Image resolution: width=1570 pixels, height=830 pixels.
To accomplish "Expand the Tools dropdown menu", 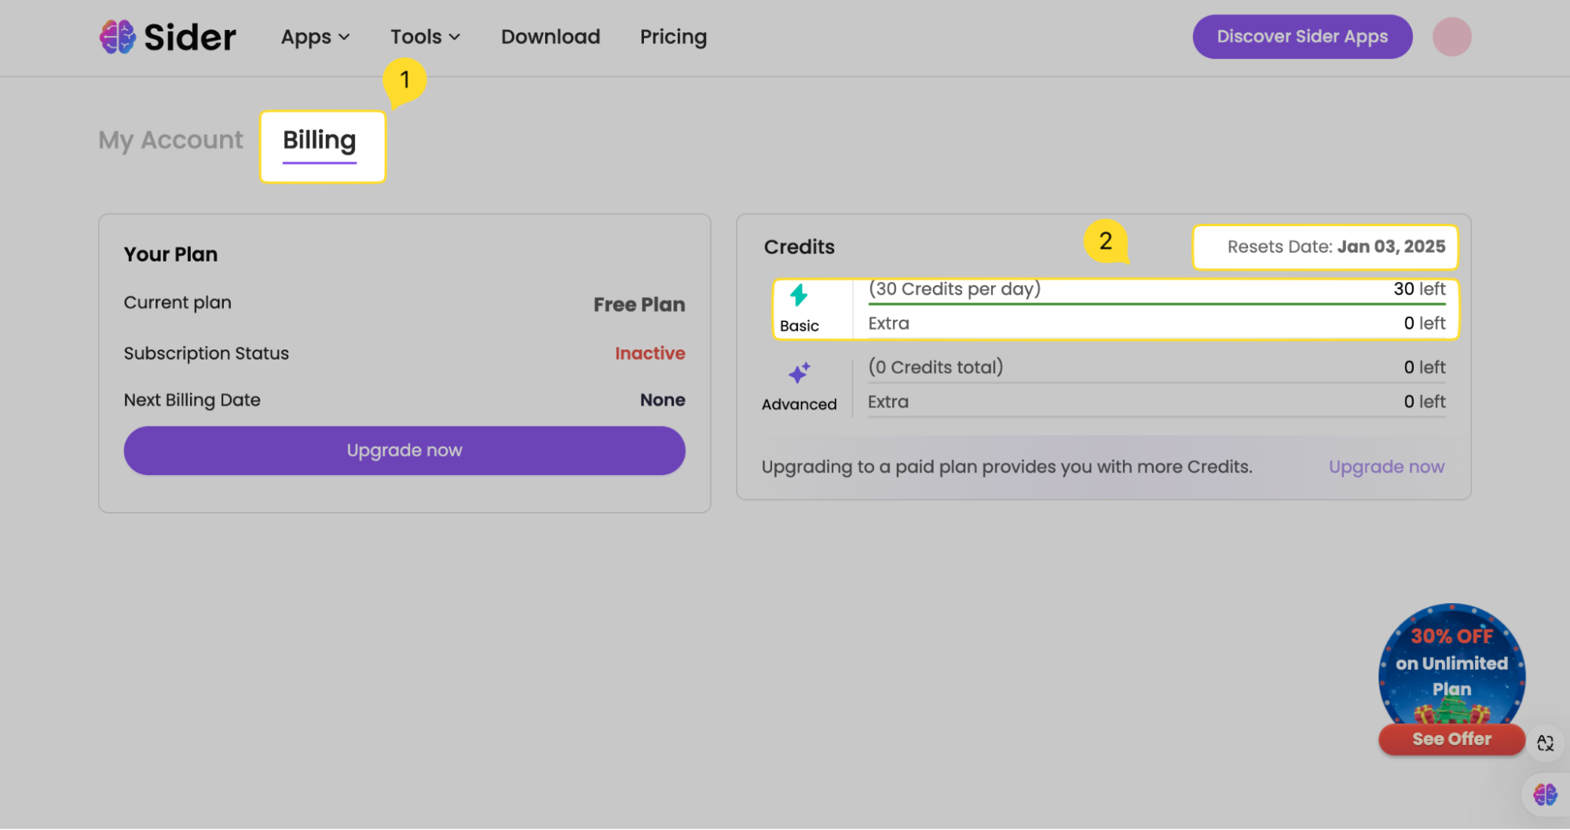I will coord(425,37).
